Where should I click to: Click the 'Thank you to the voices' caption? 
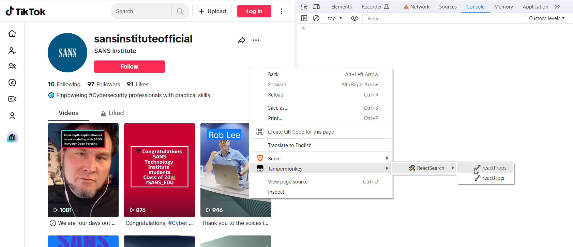[235, 223]
